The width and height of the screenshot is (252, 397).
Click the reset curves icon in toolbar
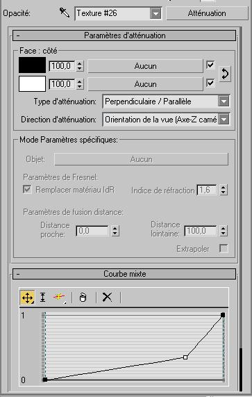point(83,297)
